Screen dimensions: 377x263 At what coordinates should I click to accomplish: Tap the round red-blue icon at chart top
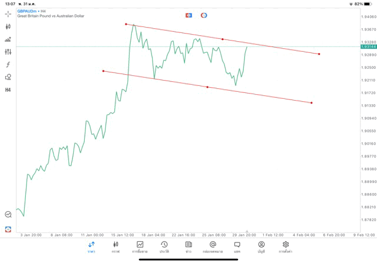point(204,15)
